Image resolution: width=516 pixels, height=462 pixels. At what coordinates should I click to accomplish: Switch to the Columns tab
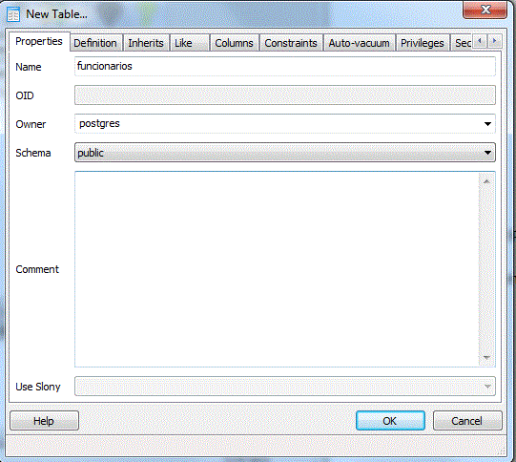pos(234,43)
